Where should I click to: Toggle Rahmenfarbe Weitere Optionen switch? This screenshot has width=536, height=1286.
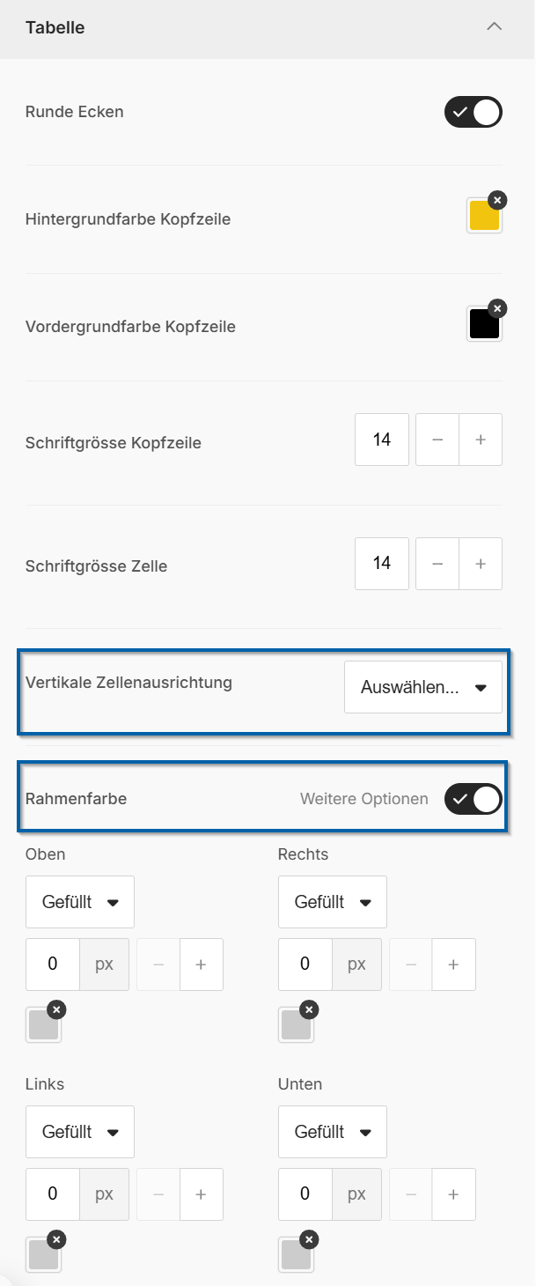point(474,799)
